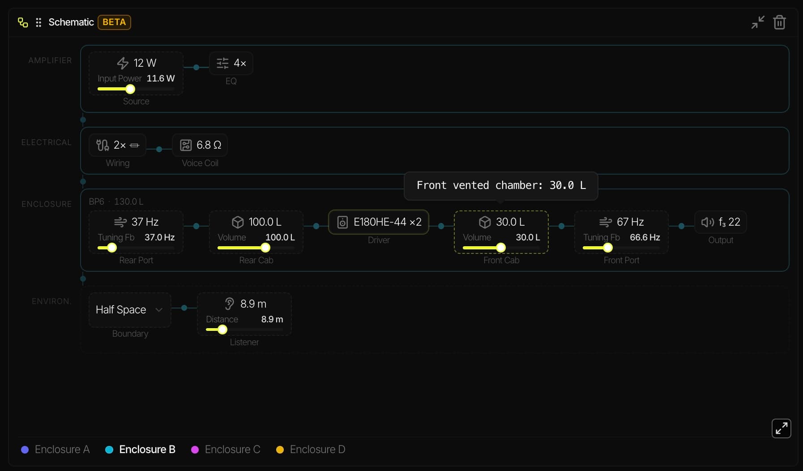This screenshot has height=471, width=803.
Task: Collapse the schematic panel with the arrows icon
Action: (x=757, y=22)
